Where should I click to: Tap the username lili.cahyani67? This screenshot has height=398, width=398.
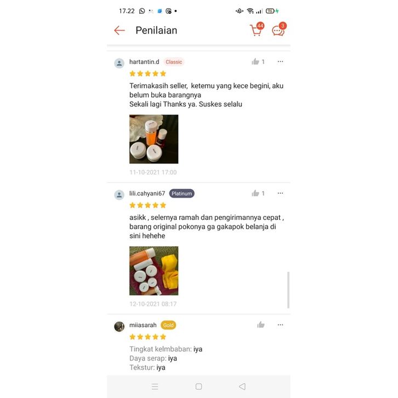tap(147, 194)
